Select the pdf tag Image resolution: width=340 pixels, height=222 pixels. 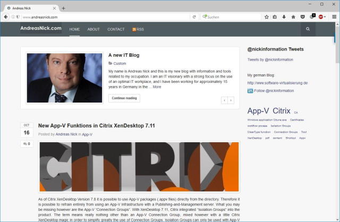click(267, 138)
